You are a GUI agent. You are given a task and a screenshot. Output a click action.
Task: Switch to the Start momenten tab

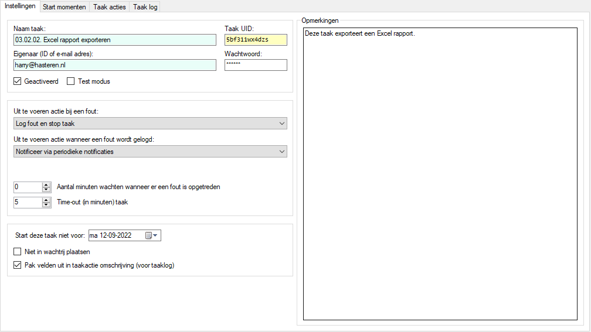pyautogui.click(x=64, y=7)
